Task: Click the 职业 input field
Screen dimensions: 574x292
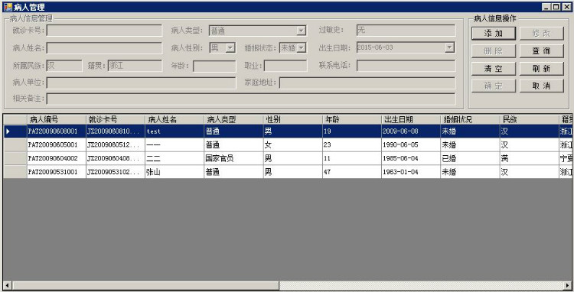Action: [285, 67]
